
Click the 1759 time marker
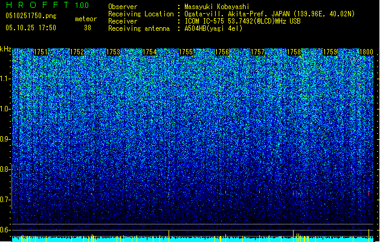[x=330, y=52]
